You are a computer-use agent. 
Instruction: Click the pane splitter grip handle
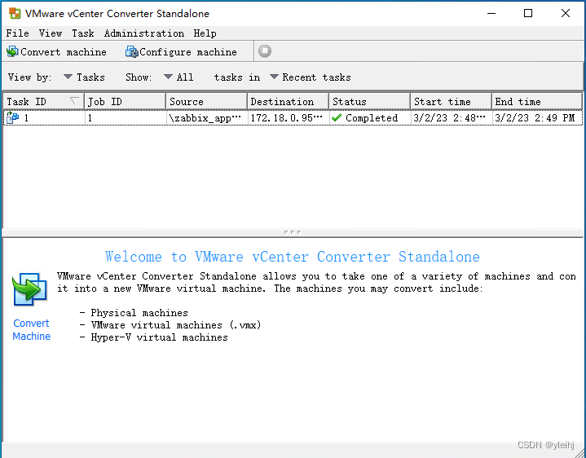point(293,232)
